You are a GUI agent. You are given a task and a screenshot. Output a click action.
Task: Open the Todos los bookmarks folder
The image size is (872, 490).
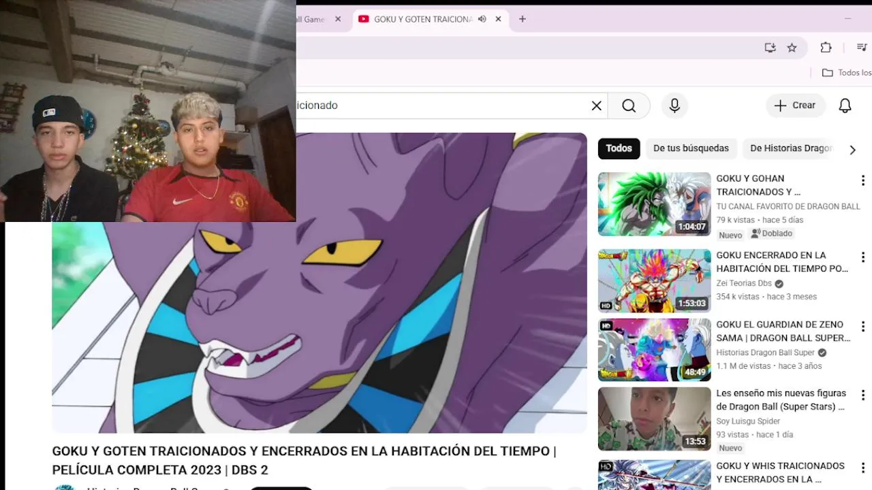click(x=847, y=73)
